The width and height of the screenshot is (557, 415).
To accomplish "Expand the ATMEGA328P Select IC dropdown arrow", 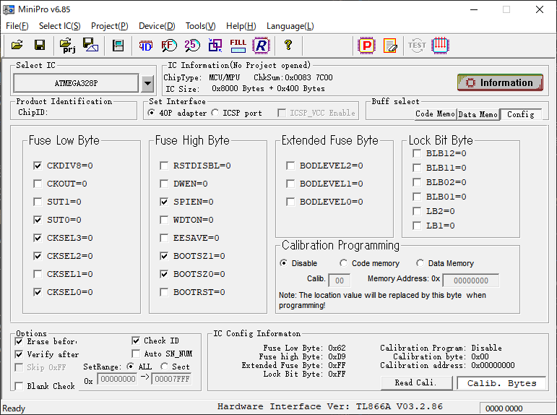I will click(x=147, y=84).
